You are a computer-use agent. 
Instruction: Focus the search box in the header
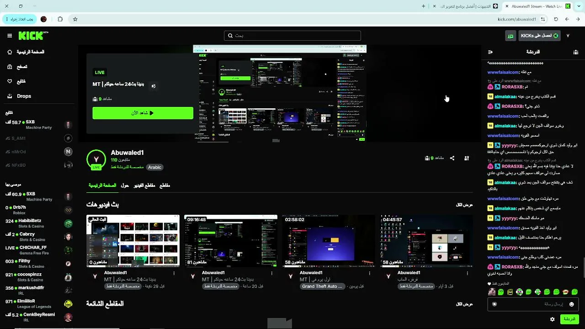point(292,36)
